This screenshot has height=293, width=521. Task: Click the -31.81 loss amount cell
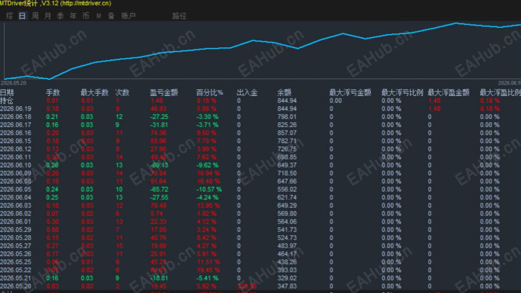tap(159, 125)
